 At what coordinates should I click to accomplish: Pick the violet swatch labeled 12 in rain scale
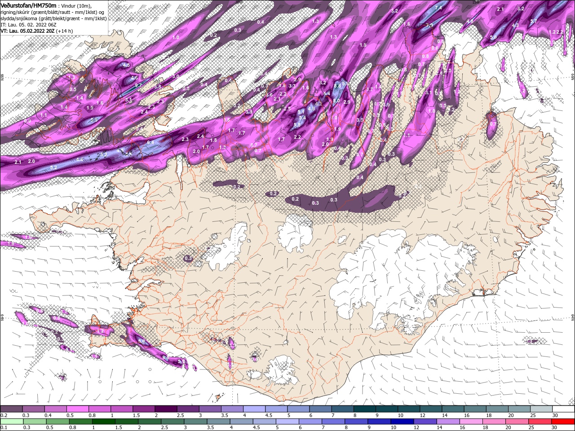[x=425, y=422]
